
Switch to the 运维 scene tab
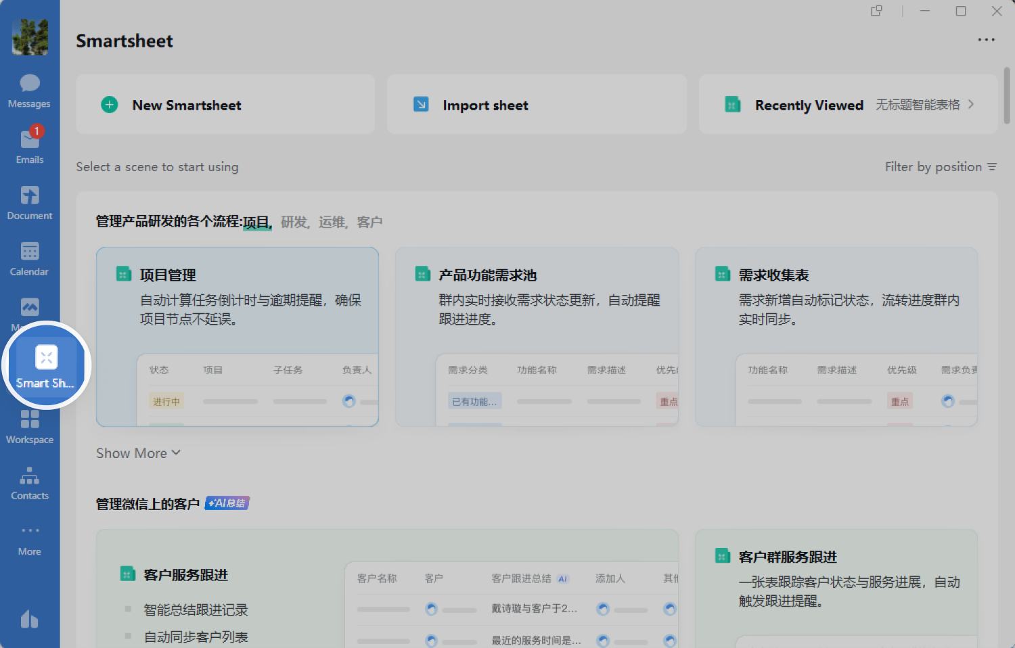tap(332, 222)
